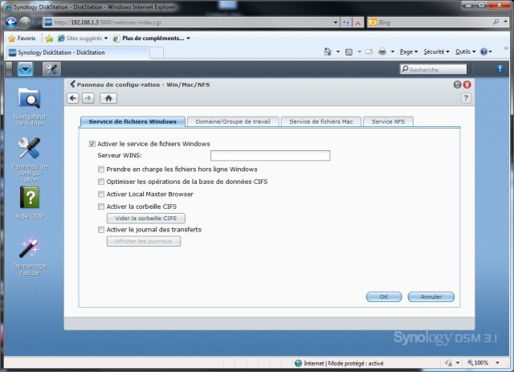Click Afficher les journaux button

tap(144, 242)
